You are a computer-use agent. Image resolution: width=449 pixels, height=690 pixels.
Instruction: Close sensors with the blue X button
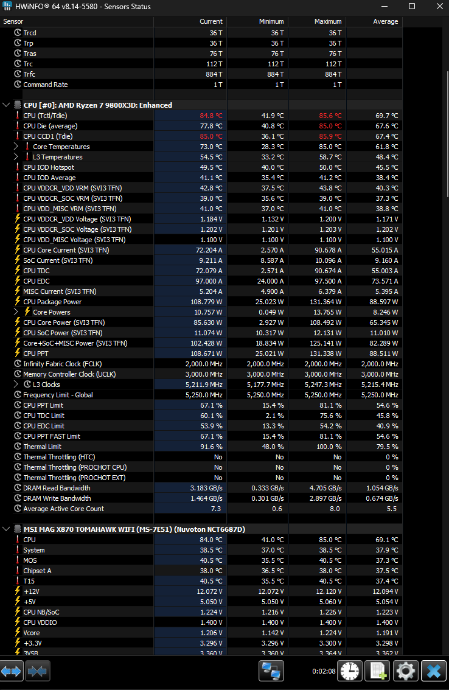point(434,672)
